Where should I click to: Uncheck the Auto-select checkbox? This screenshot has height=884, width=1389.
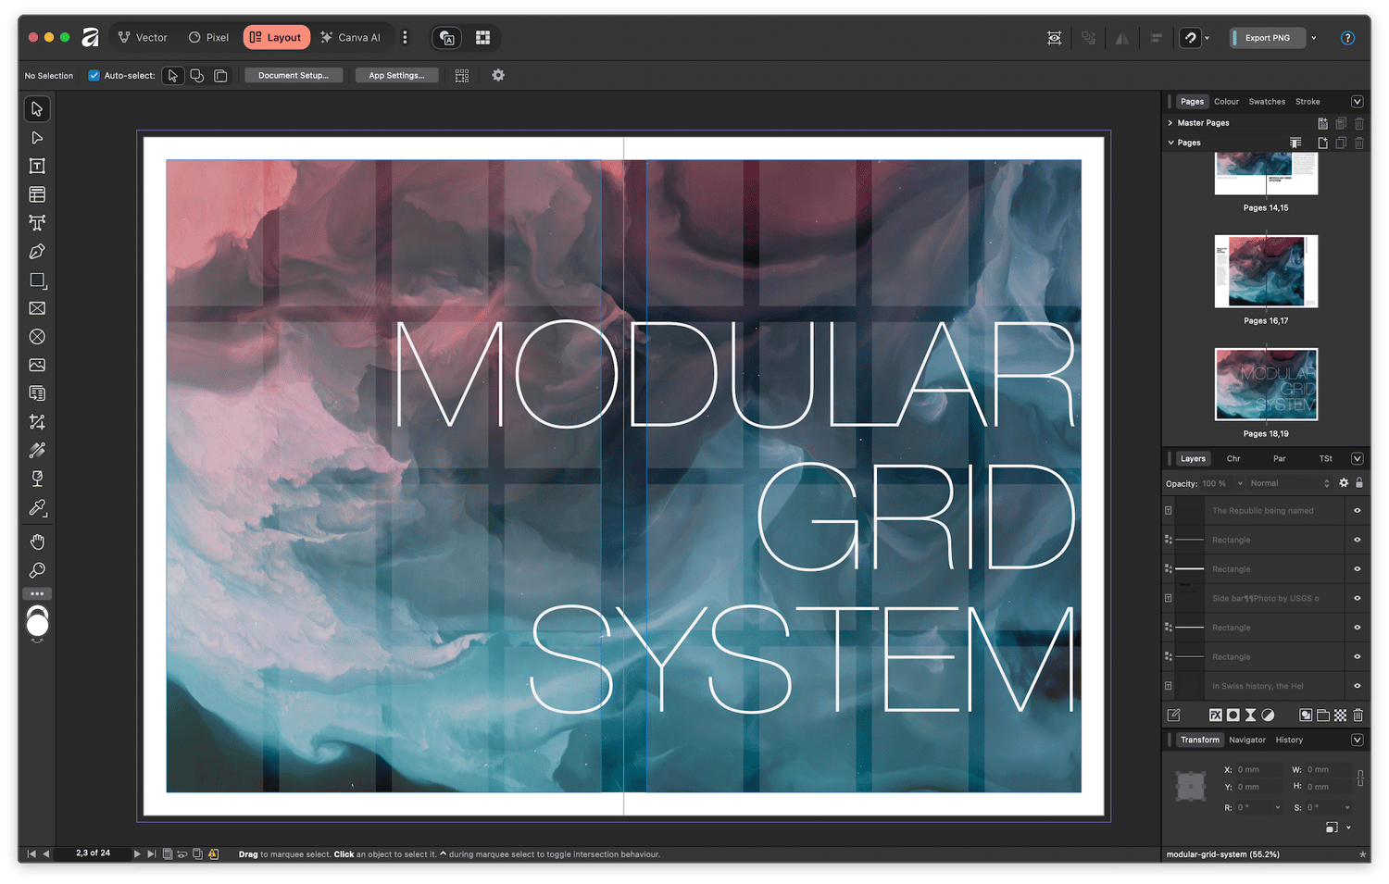pos(94,75)
